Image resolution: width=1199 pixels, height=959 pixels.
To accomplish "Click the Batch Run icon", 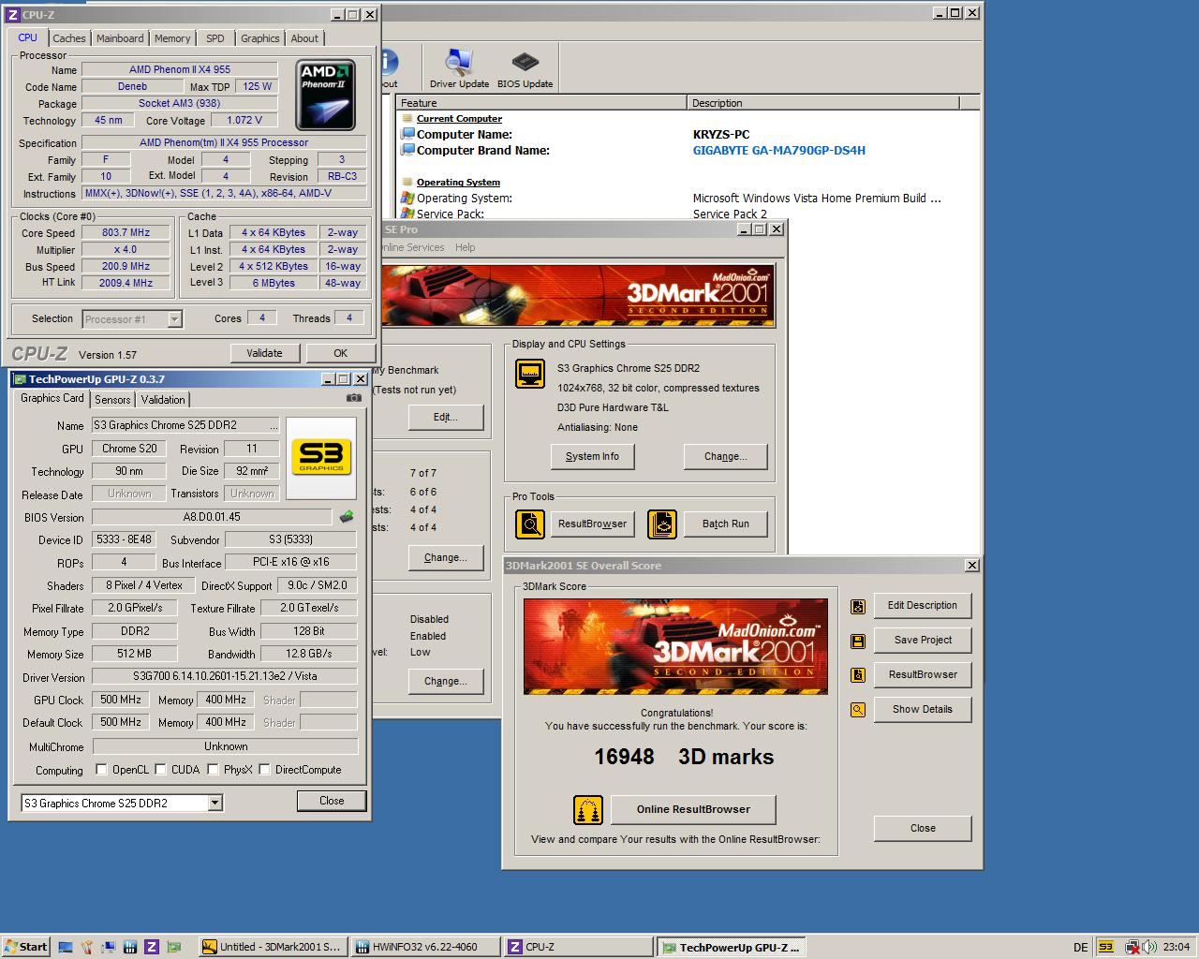I will pyautogui.click(x=661, y=524).
